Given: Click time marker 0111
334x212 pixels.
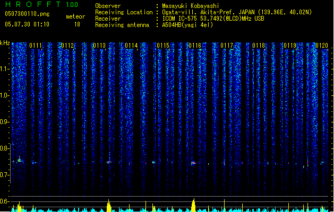Looking at the screenshot, I should coord(36,46).
